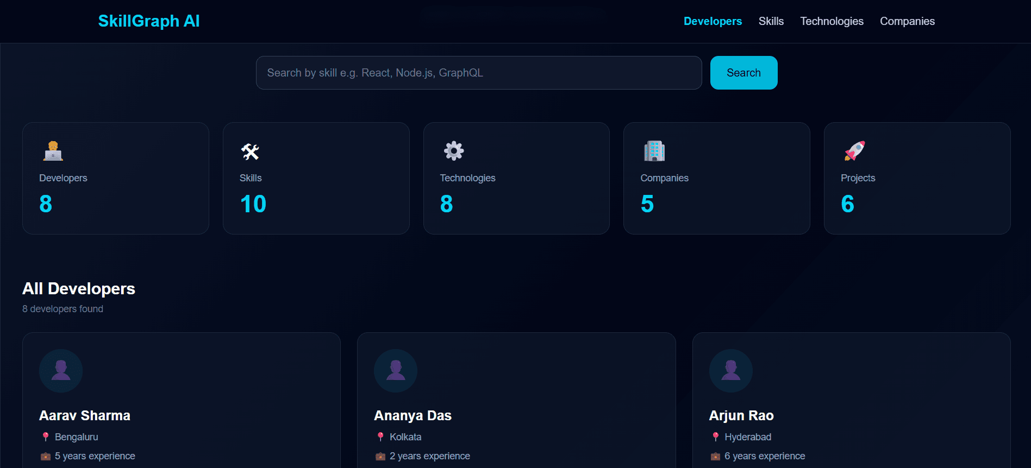Click the briefcase icon beside 2 years experience
Image resolution: width=1031 pixels, height=468 pixels.
pos(380,456)
